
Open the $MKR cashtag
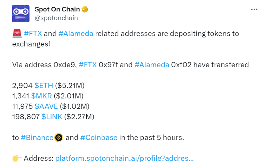(41, 96)
